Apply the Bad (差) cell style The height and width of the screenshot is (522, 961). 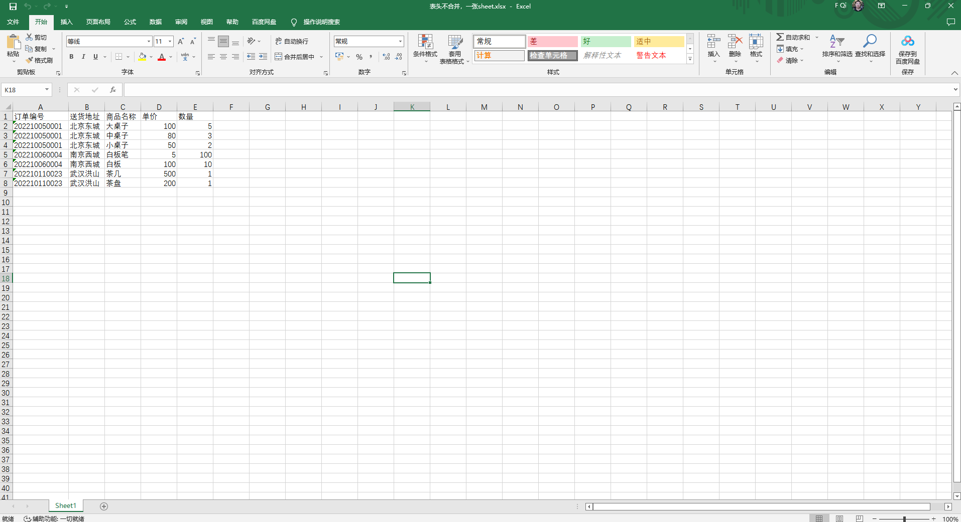[x=552, y=41]
